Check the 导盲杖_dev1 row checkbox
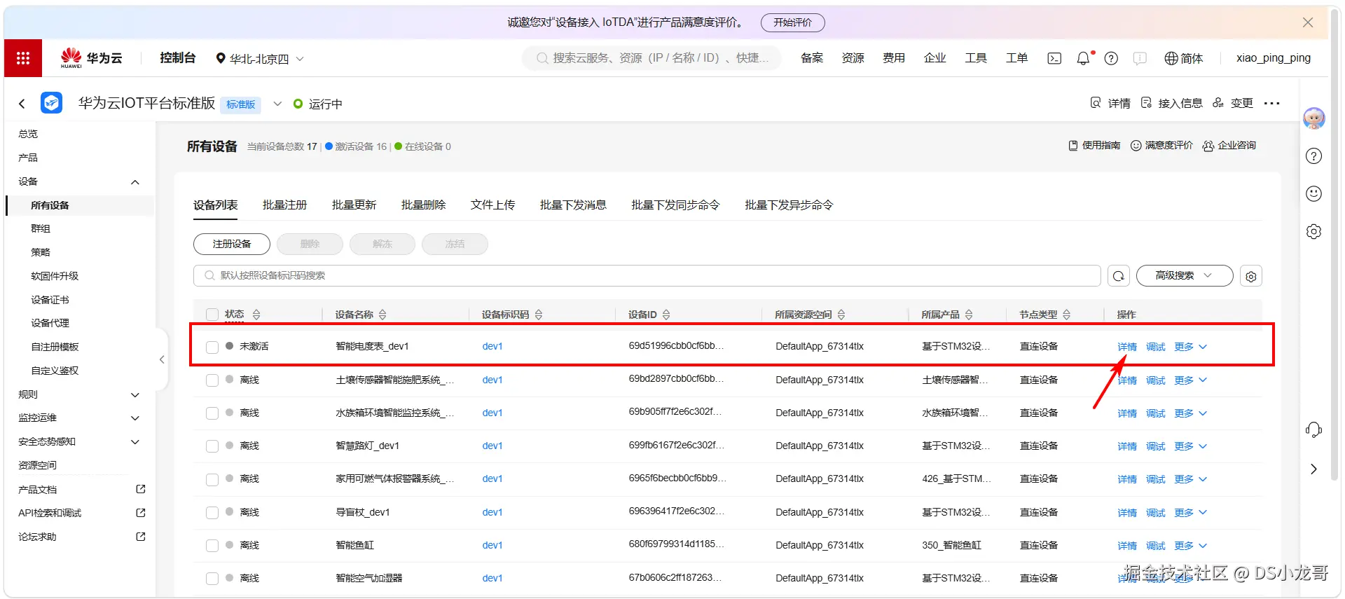 212,512
